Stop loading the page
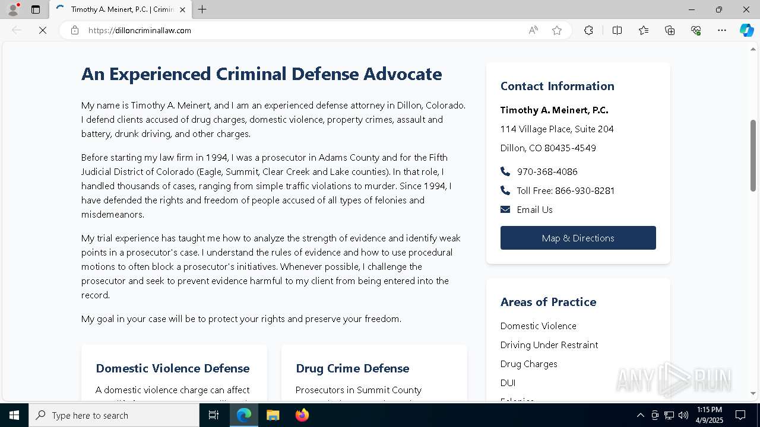This screenshot has width=760, height=427. coord(43,30)
